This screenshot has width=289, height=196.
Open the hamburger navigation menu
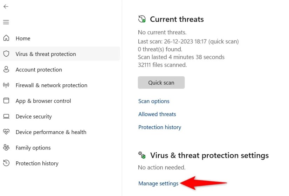tap(6, 22)
